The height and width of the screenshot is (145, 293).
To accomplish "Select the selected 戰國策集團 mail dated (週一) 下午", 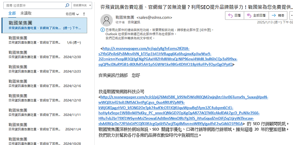I will point(44,25).
